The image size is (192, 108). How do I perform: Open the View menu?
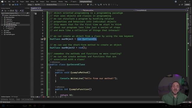(x=13, y=1)
